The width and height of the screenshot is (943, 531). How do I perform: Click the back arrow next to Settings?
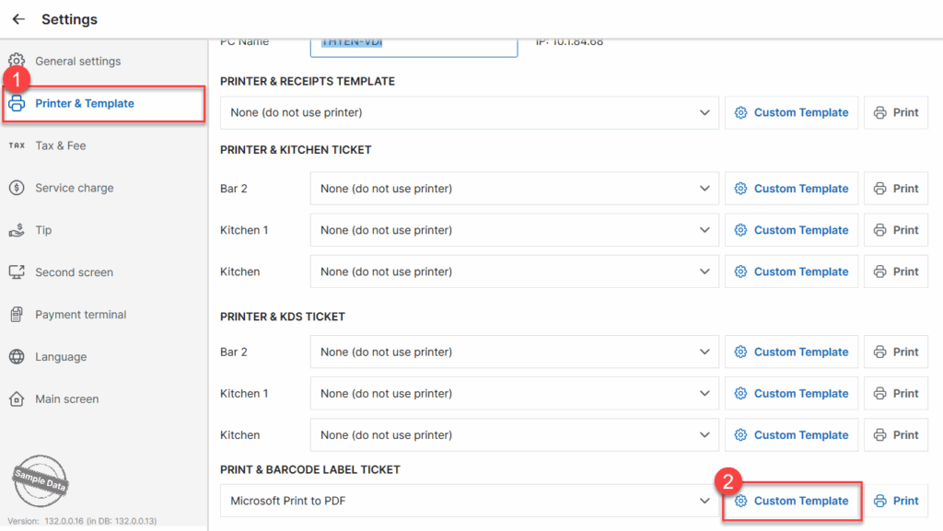pyautogui.click(x=18, y=19)
